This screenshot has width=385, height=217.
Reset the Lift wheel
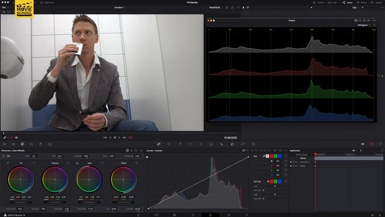tap(34, 163)
